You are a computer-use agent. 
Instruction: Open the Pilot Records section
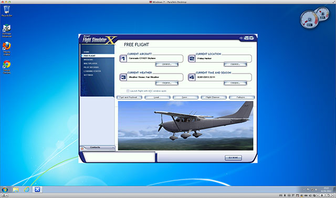tap(91, 67)
